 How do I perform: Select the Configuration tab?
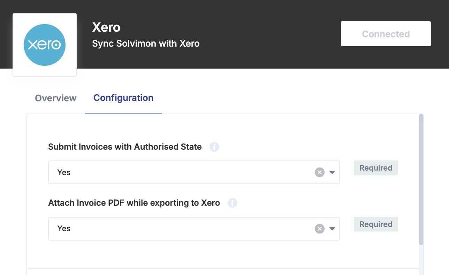tap(123, 98)
